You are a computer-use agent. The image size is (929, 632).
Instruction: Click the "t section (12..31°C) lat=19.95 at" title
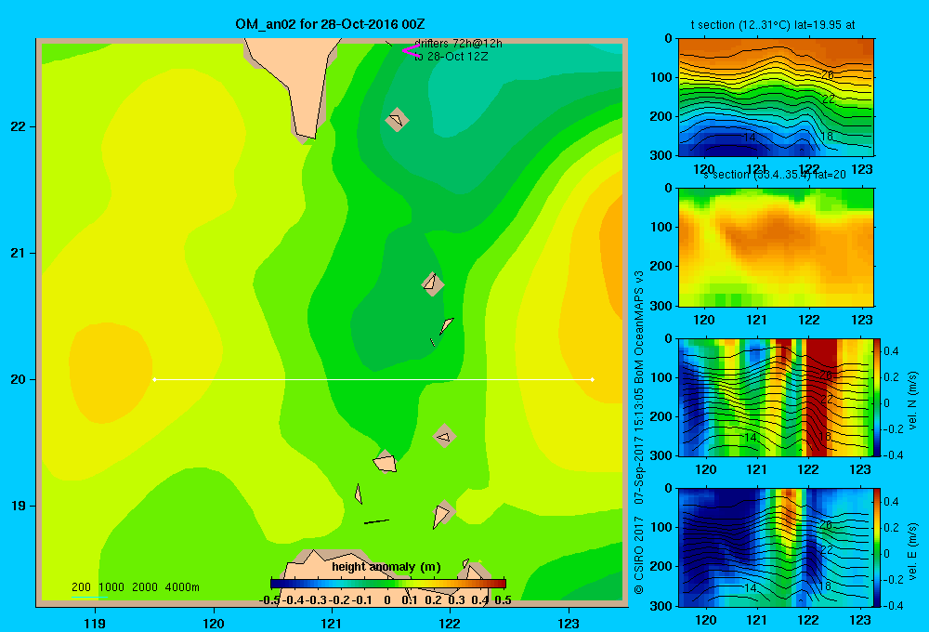[x=773, y=25]
